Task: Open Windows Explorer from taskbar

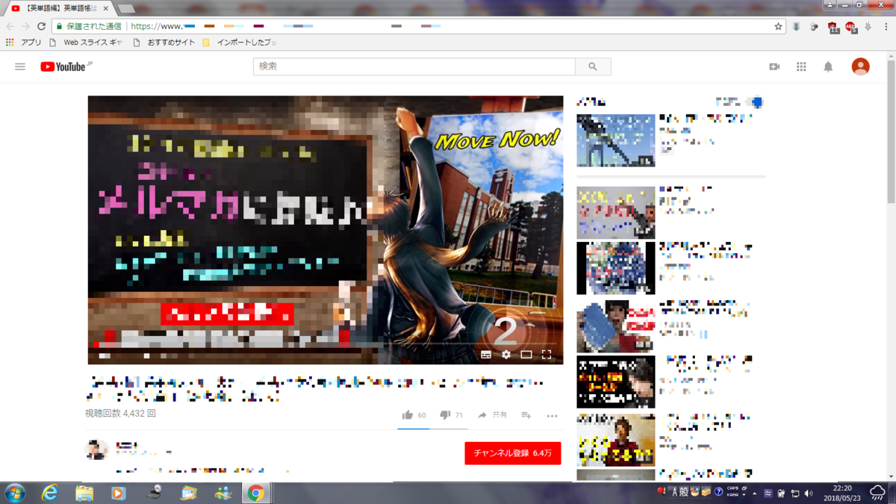Action: tap(84, 493)
